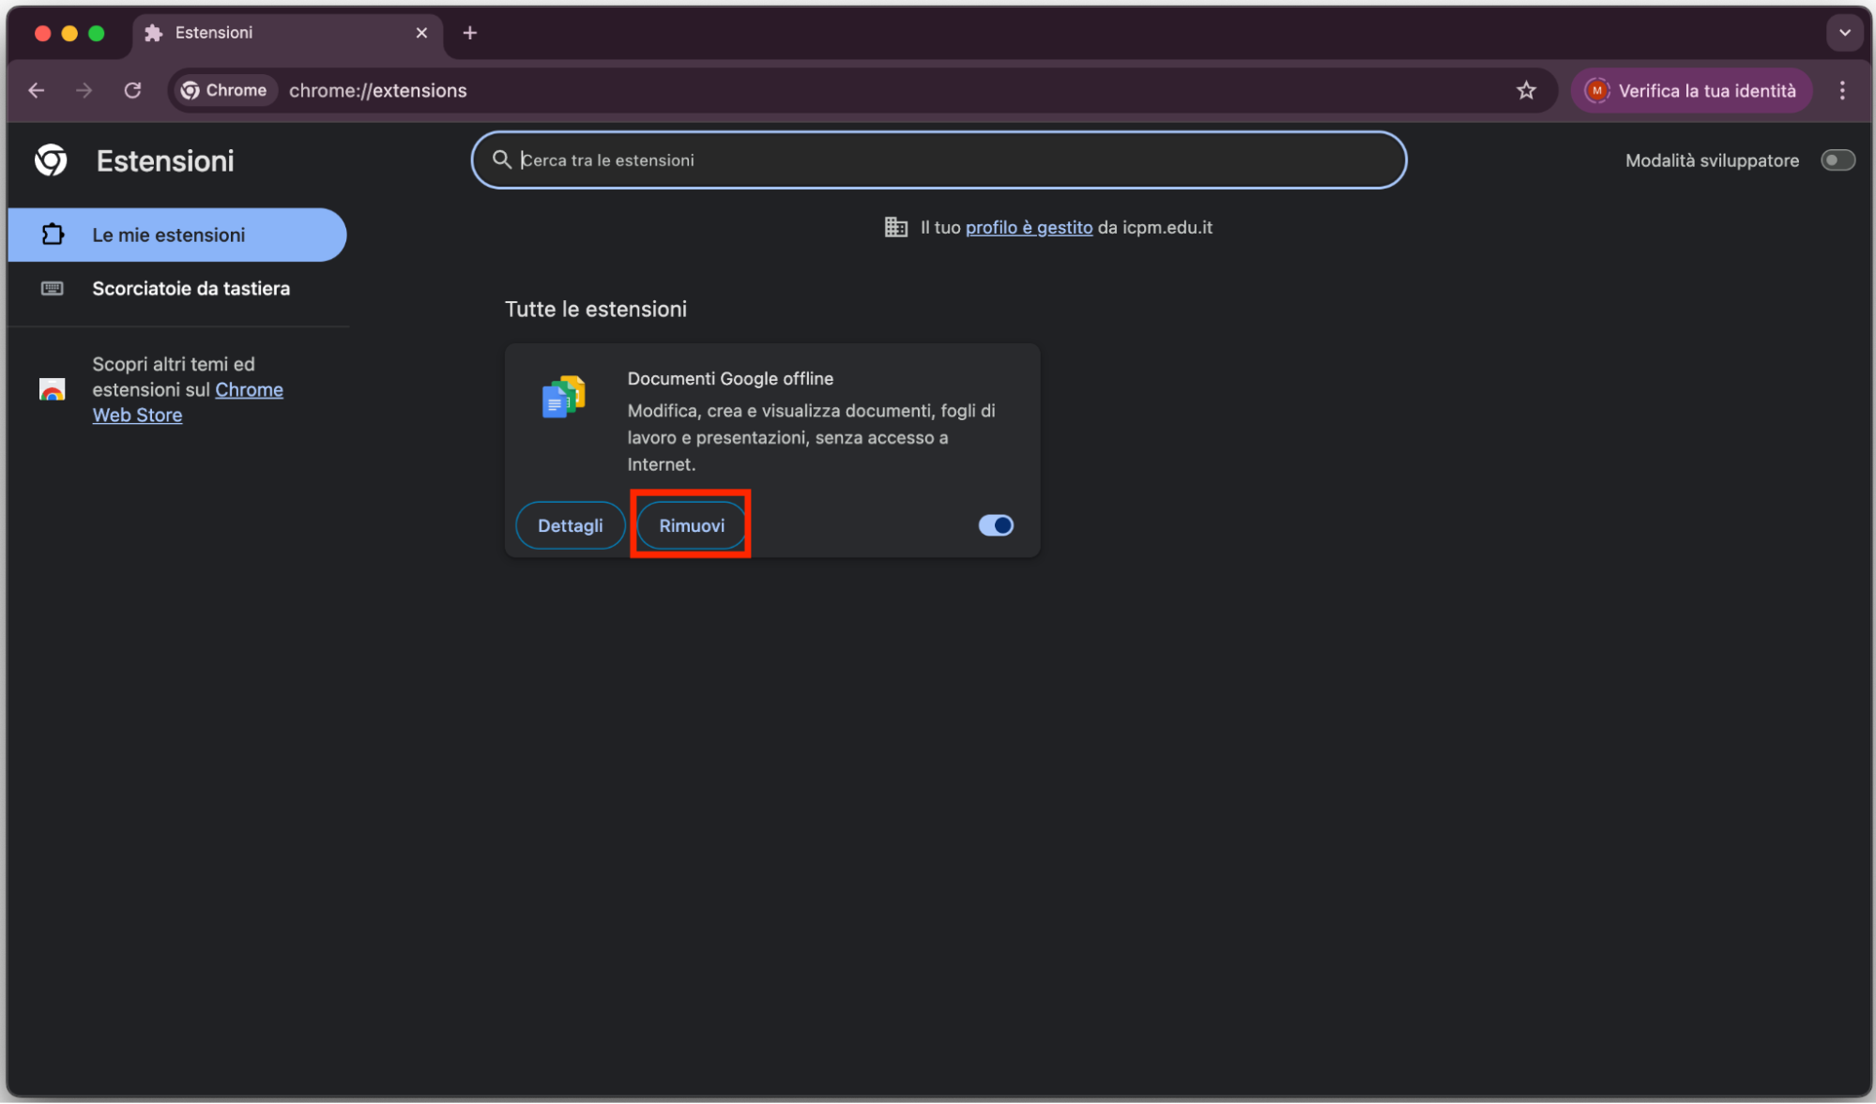This screenshot has width=1876, height=1104.
Task: Open the Estensioni puzzle piece logo
Action: pos(51,159)
